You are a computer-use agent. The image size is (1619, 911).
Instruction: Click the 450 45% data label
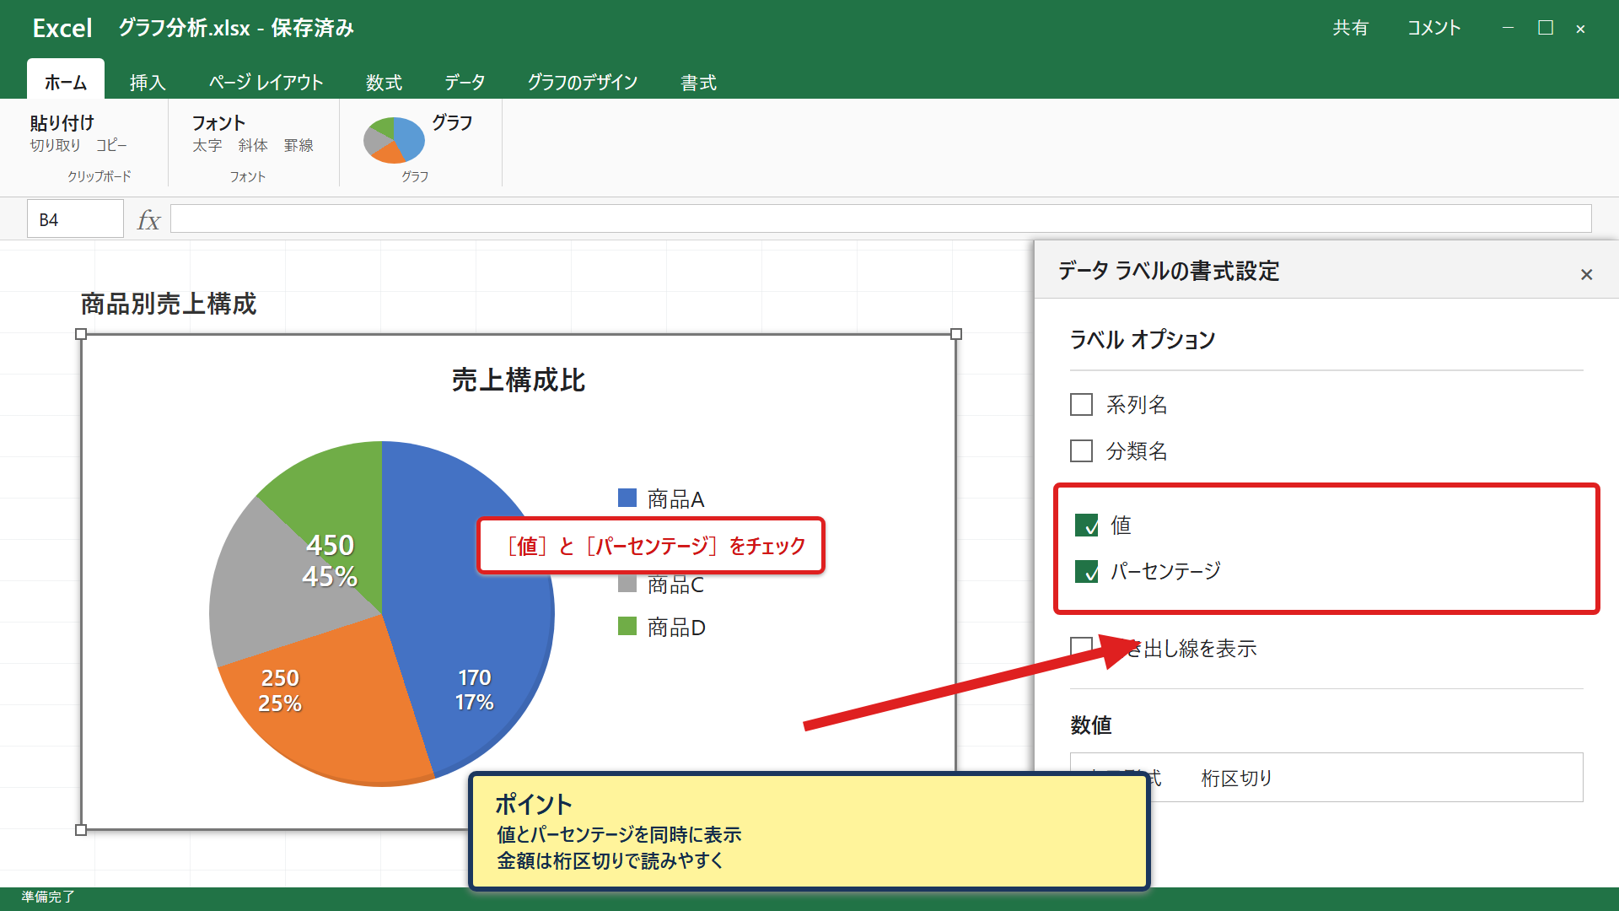[x=330, y=561]
